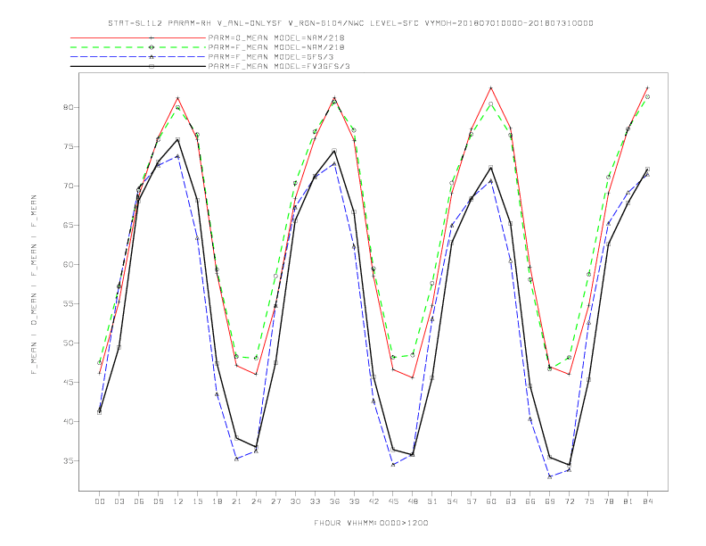Click y-axis tick label 45
The width and height of the screenshot is (706, 546).
coord(68,382)
